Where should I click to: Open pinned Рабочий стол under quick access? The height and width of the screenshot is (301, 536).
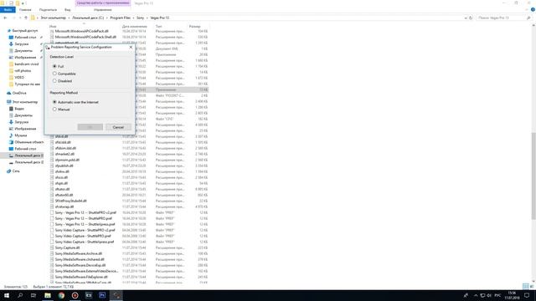tap(25, 37)
